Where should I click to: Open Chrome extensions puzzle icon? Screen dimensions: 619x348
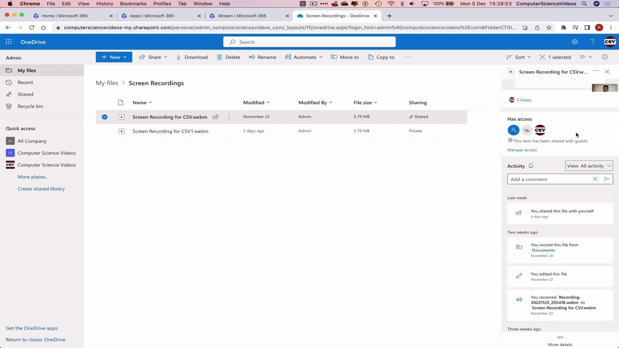[x=563, y=28]
